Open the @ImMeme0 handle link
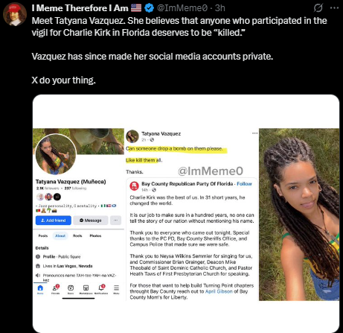343x333 pixels. tap(182, 8)
